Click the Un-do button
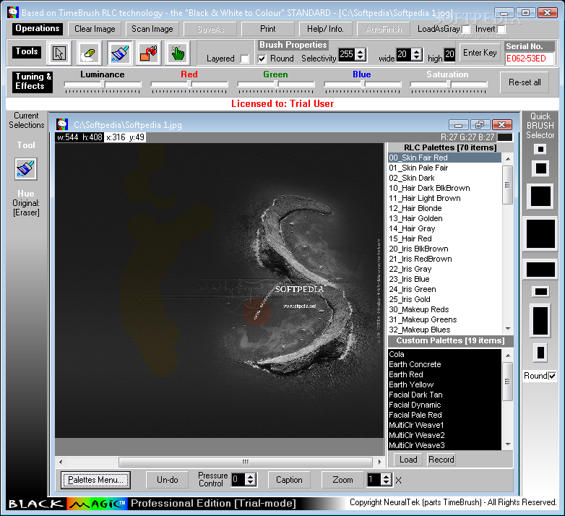Viewport: 565px width, 516px height. (x=167, y=480)
